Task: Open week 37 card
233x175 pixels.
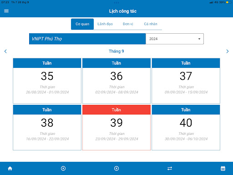Action: 186,81
